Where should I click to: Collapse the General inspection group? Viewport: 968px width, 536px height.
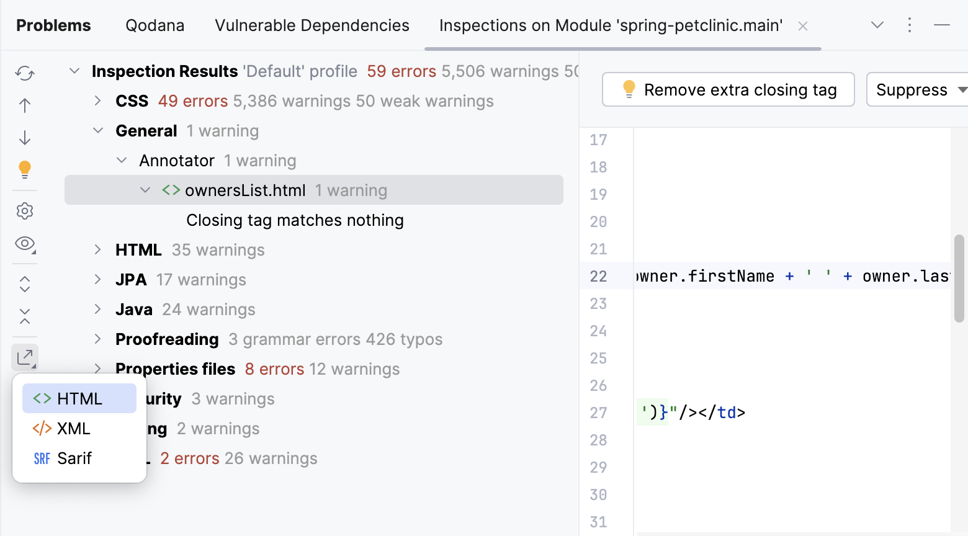pos(97,130)
